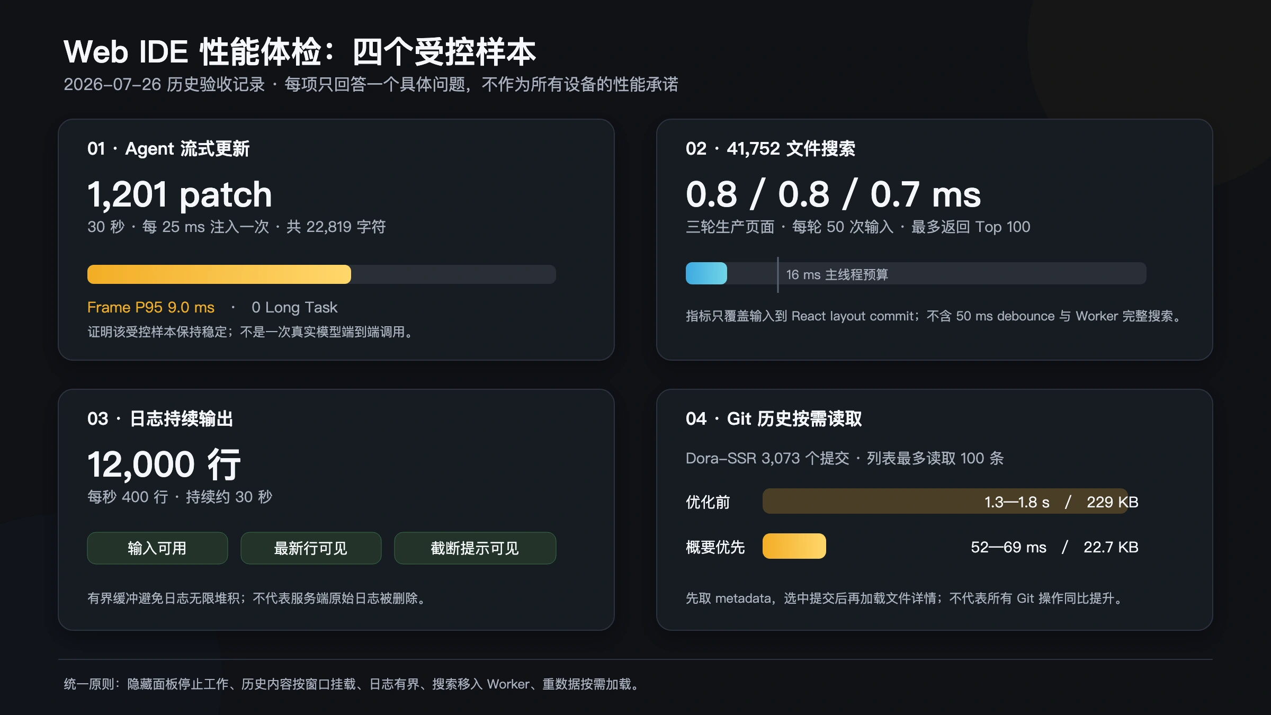Click the line "每秒 400 行 · 持续约 30 秒"
The image size is (1271, 715).
[180, 497]
